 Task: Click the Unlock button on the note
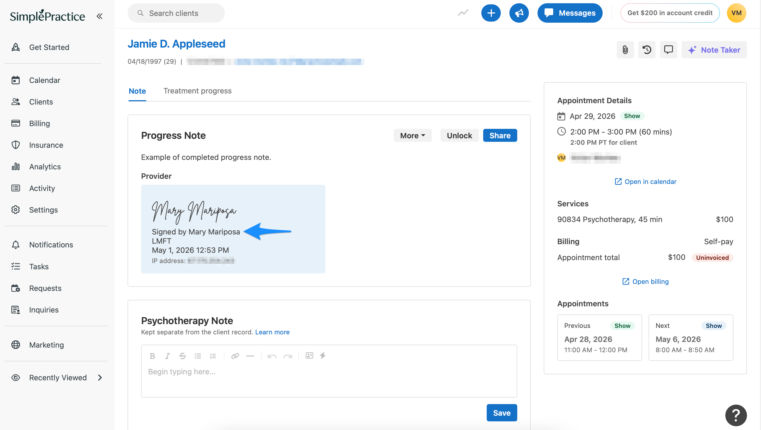click(x=459, y=135)
